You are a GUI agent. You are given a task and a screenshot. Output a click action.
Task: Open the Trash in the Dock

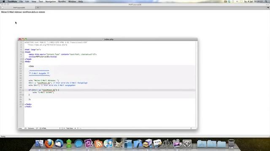click(x=231, y=143)
